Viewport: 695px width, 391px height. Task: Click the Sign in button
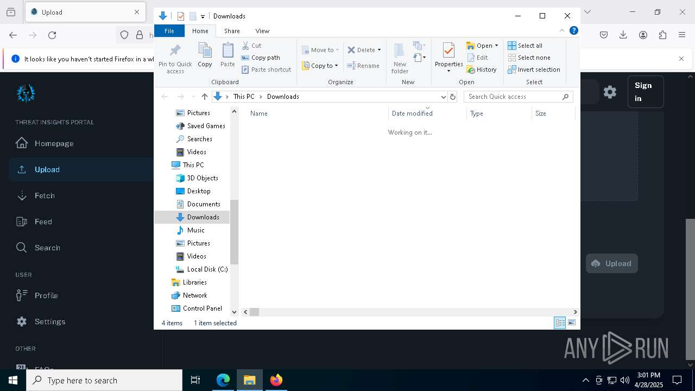click(x=646, y=92)
